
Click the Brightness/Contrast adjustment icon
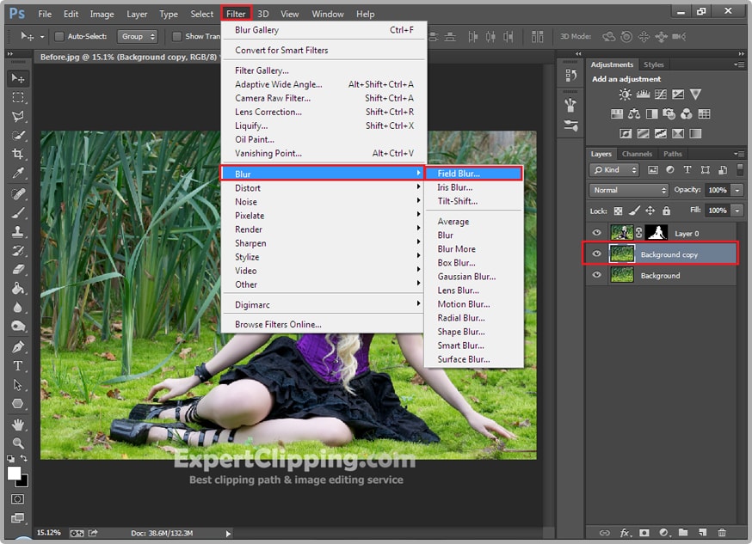(625, 95)
